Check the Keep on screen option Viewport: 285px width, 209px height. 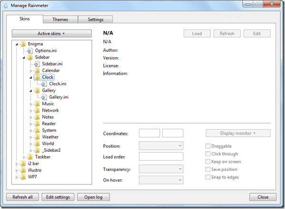tap(208, 161)
